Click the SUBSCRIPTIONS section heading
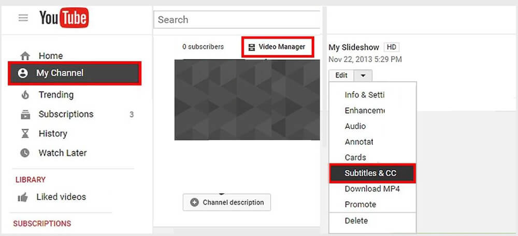 pyautogui.click(x=42, y=224)
